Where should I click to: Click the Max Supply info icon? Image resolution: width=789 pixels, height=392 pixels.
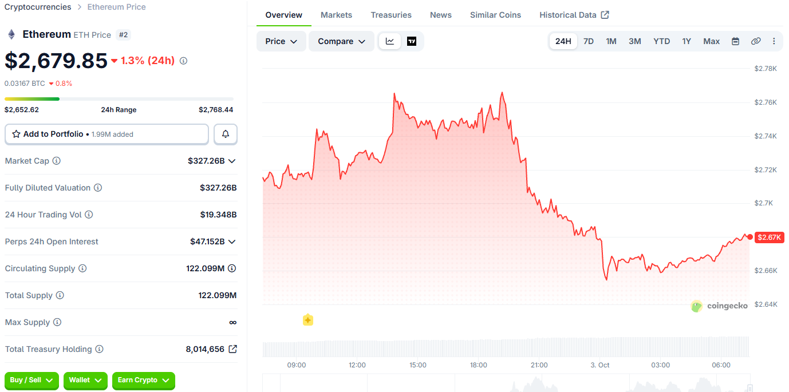point(57,322)
